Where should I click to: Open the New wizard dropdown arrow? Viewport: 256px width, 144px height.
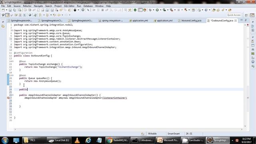click(6, 10)
